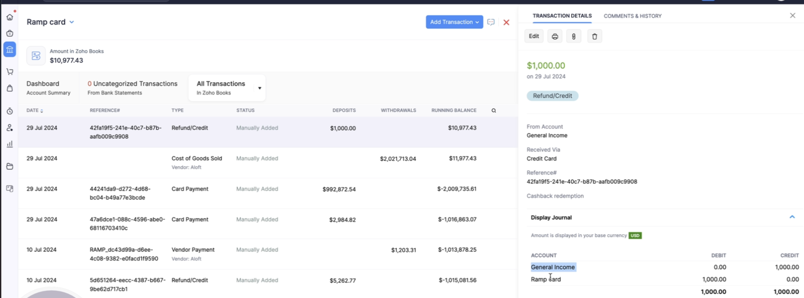The image size is (804, 298).
Task: Close the transaction details panel
Action: 792,15
